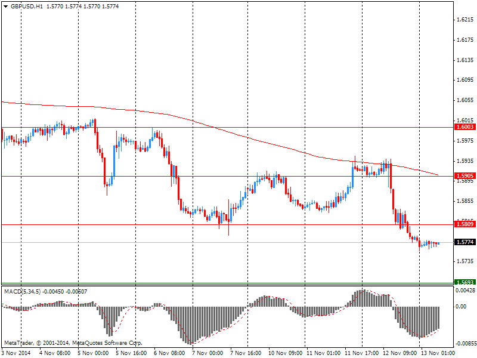The image size is (477, 358).
Task: Click the black 1.5774 current price label
Action: point(464,242)
